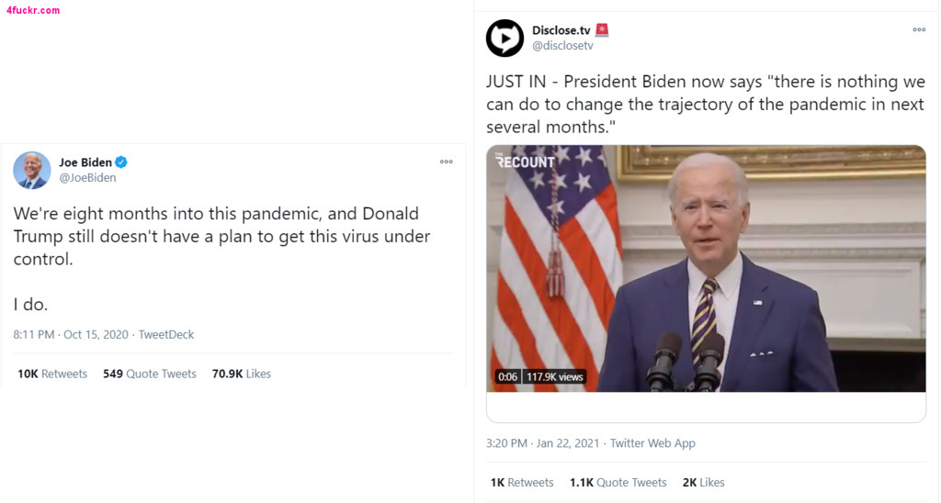Open the more options menu on Disclose.tv tweet

[918, 30]
